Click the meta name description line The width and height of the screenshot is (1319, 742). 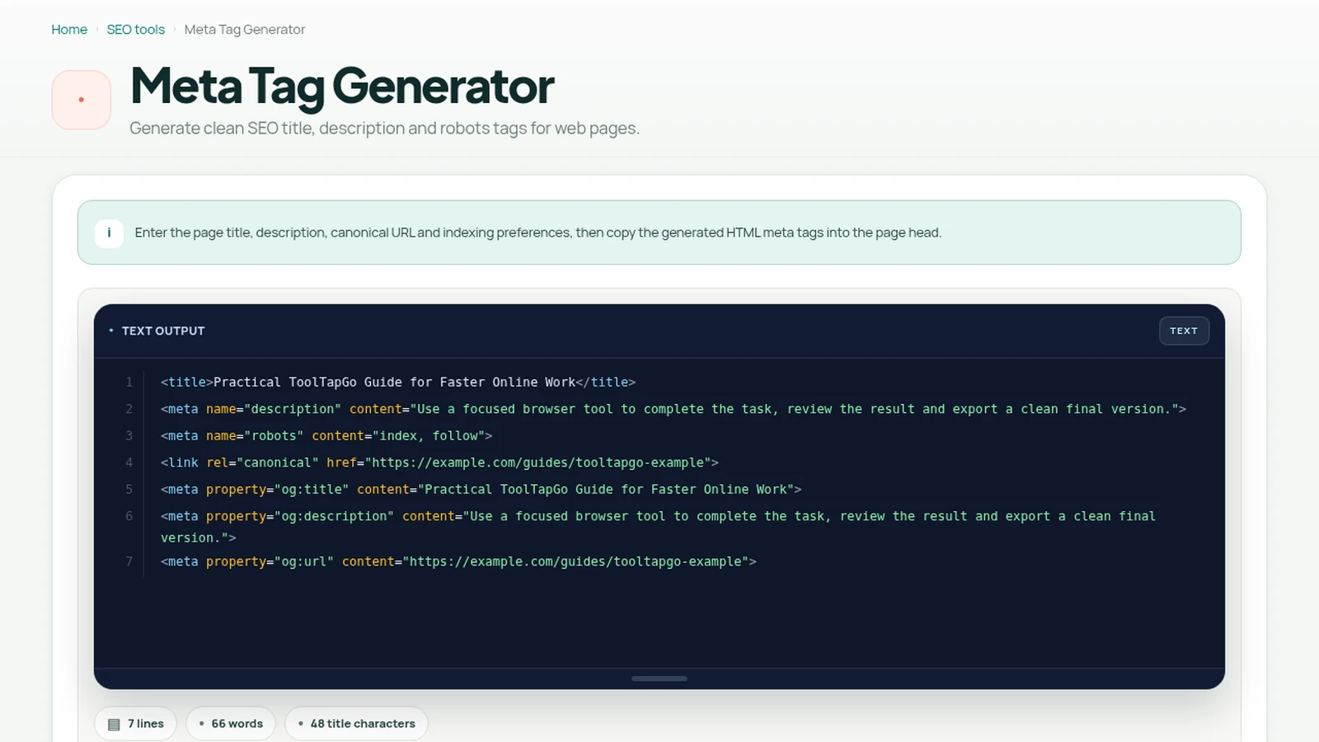click(x=674, y=409)
